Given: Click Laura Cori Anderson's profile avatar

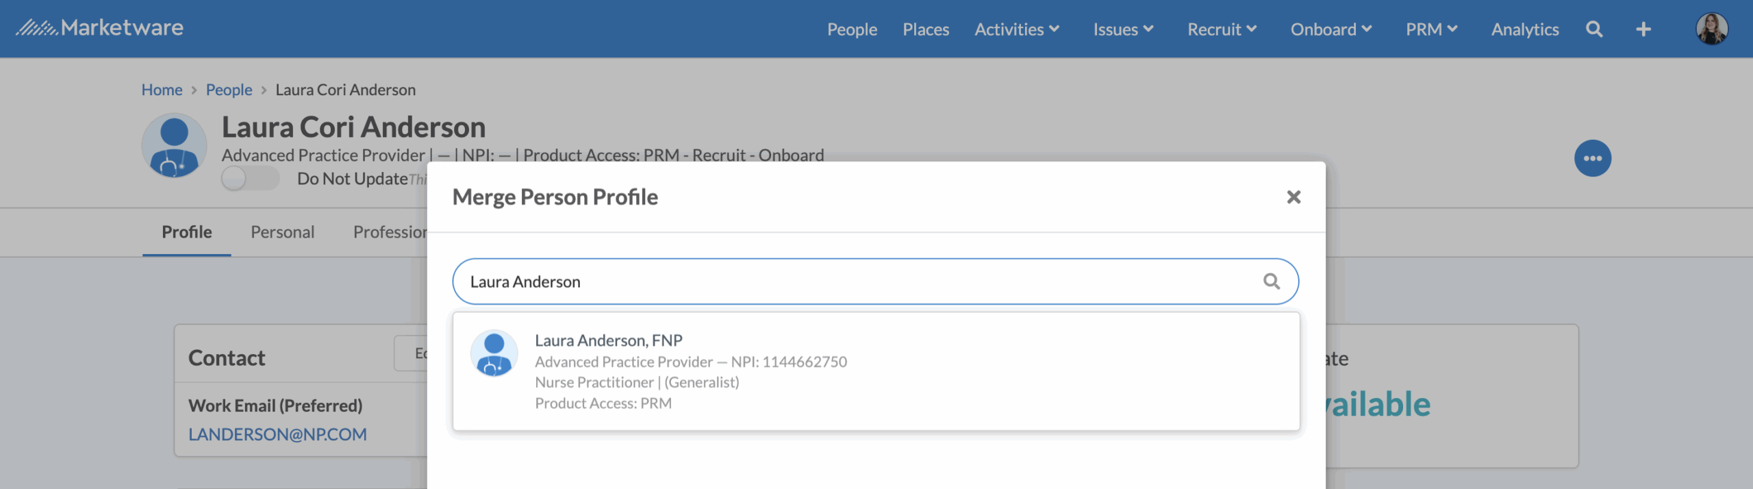Looking at the screenshot, I should click(x=174, y=146).
